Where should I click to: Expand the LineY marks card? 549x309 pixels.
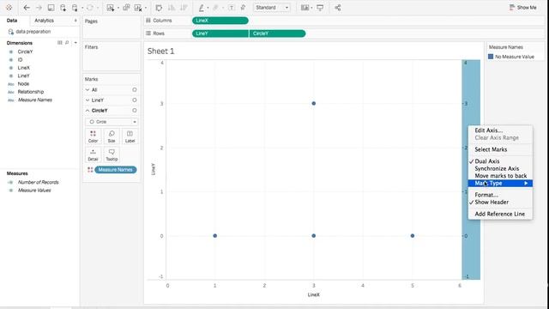(87, 100)
